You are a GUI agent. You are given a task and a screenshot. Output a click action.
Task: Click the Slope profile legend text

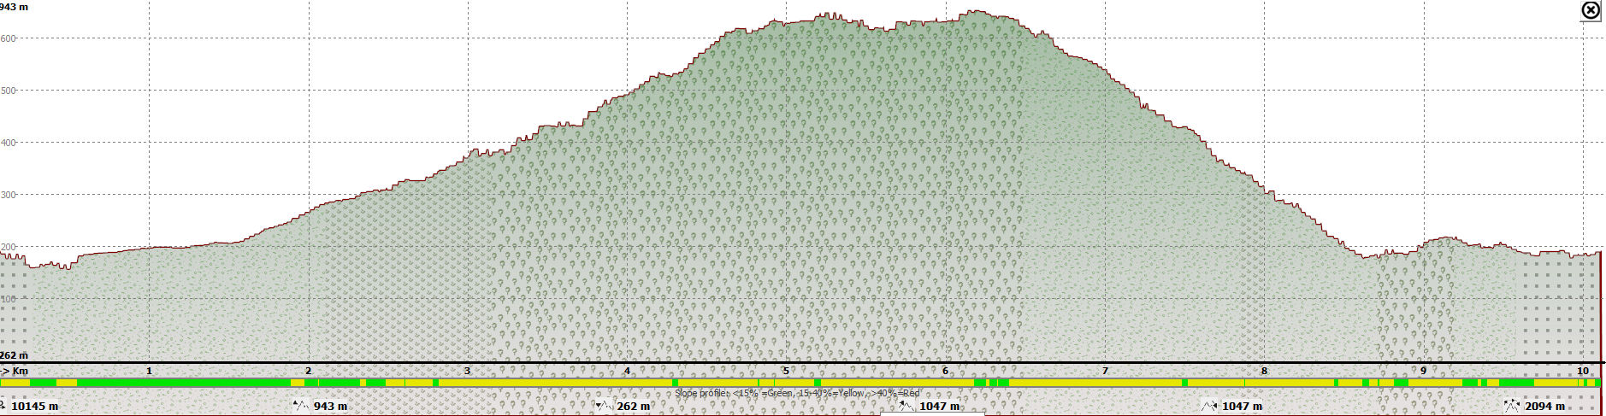(797, 394)
